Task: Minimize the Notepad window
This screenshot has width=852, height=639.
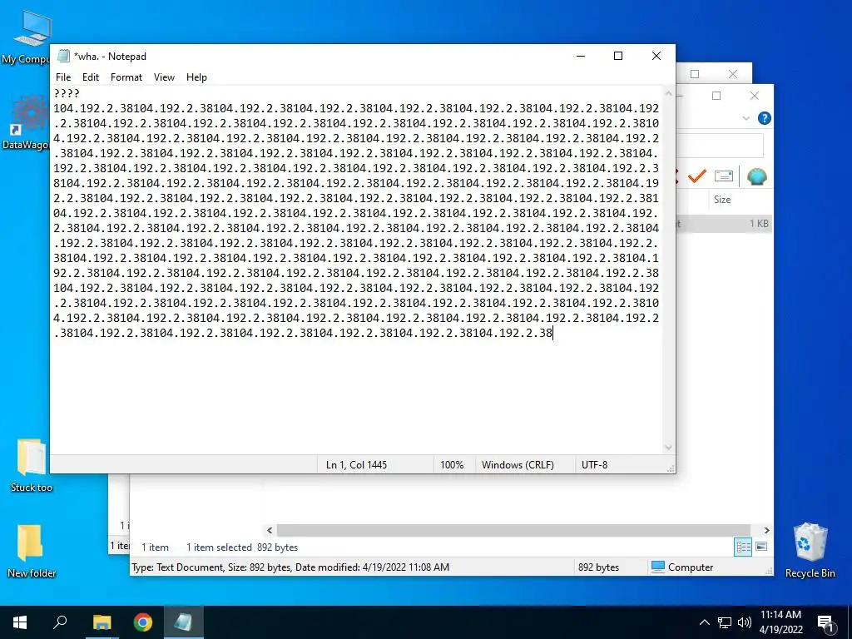Action: pyautogui.click(x=581, y=56)
